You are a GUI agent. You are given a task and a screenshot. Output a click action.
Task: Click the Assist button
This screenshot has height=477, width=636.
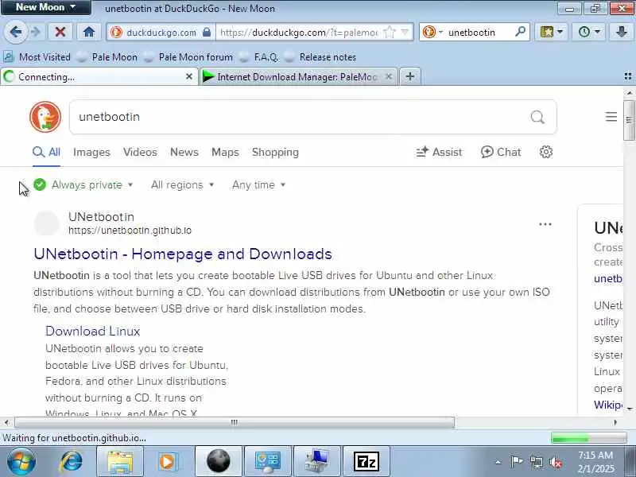coord(439,152)
